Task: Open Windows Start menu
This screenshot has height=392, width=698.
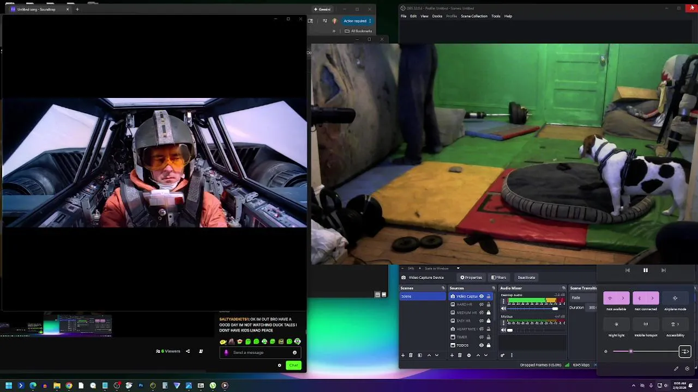Action: pos(9,385)
